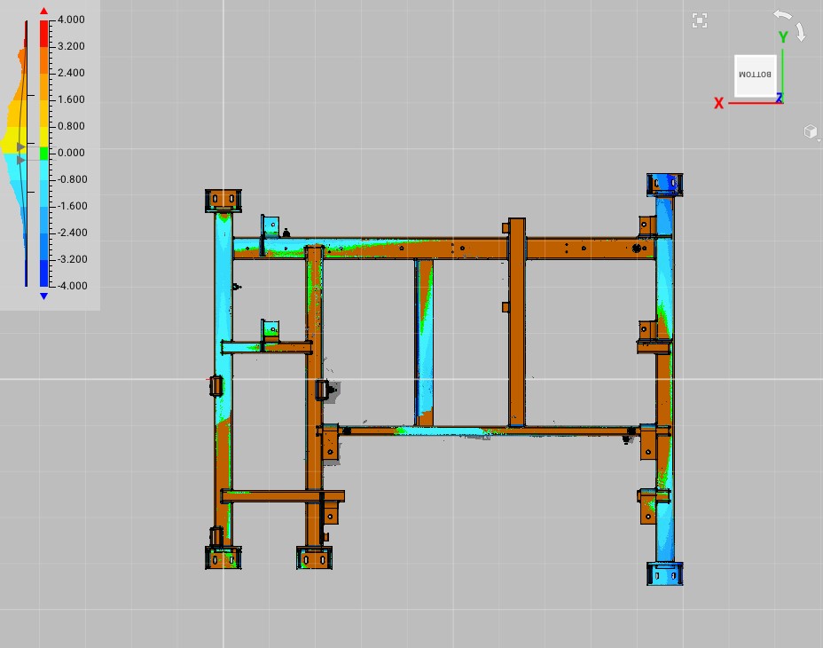Click the red X axis label

point(718,103)
